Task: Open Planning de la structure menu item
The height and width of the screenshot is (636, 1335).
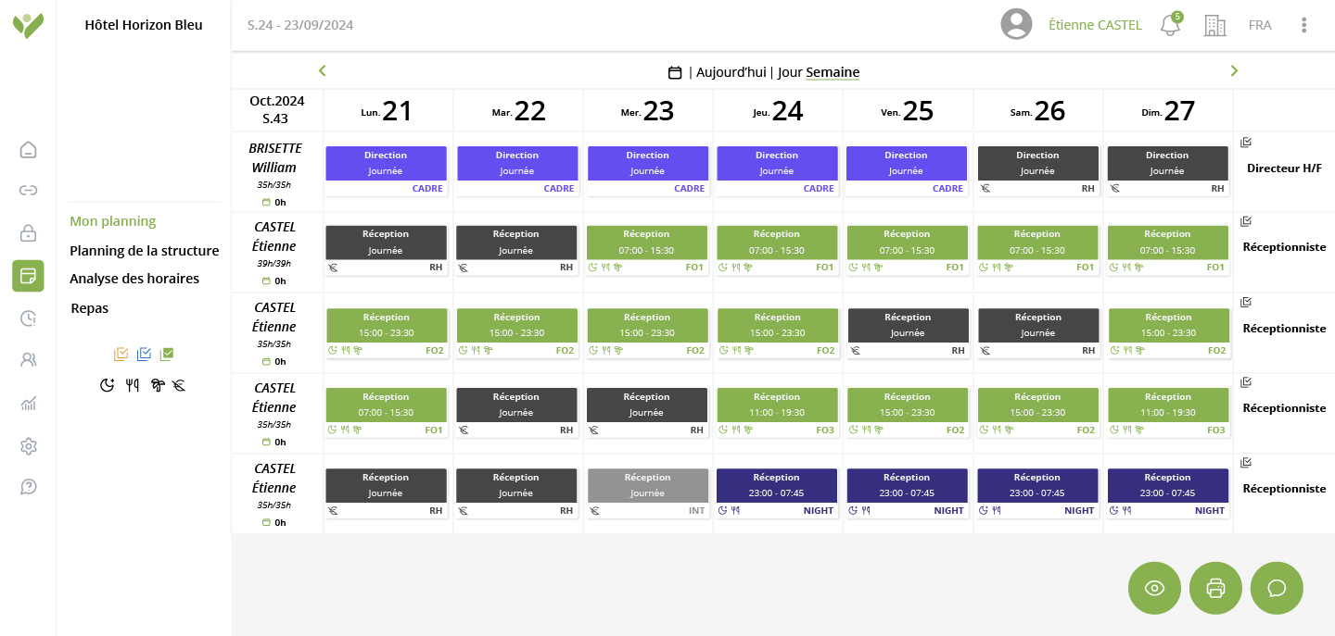Action: coord(144,251)
